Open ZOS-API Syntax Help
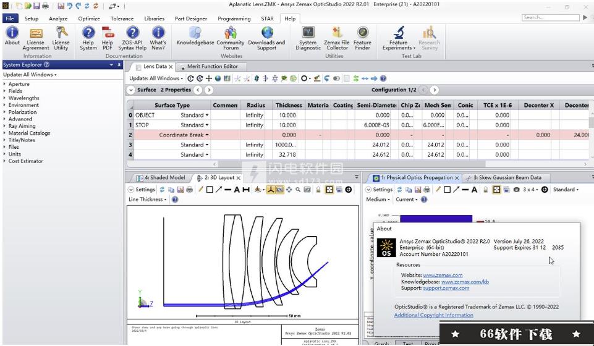 point(132,38)
